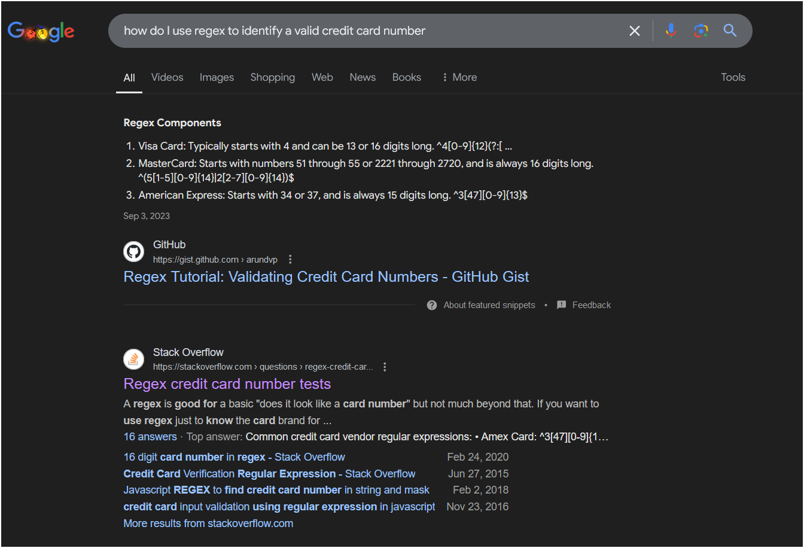This screenshot has height=548, width=804.
Task: Click the Nov 23, 2016 date
Action: [x=478, y=507]
